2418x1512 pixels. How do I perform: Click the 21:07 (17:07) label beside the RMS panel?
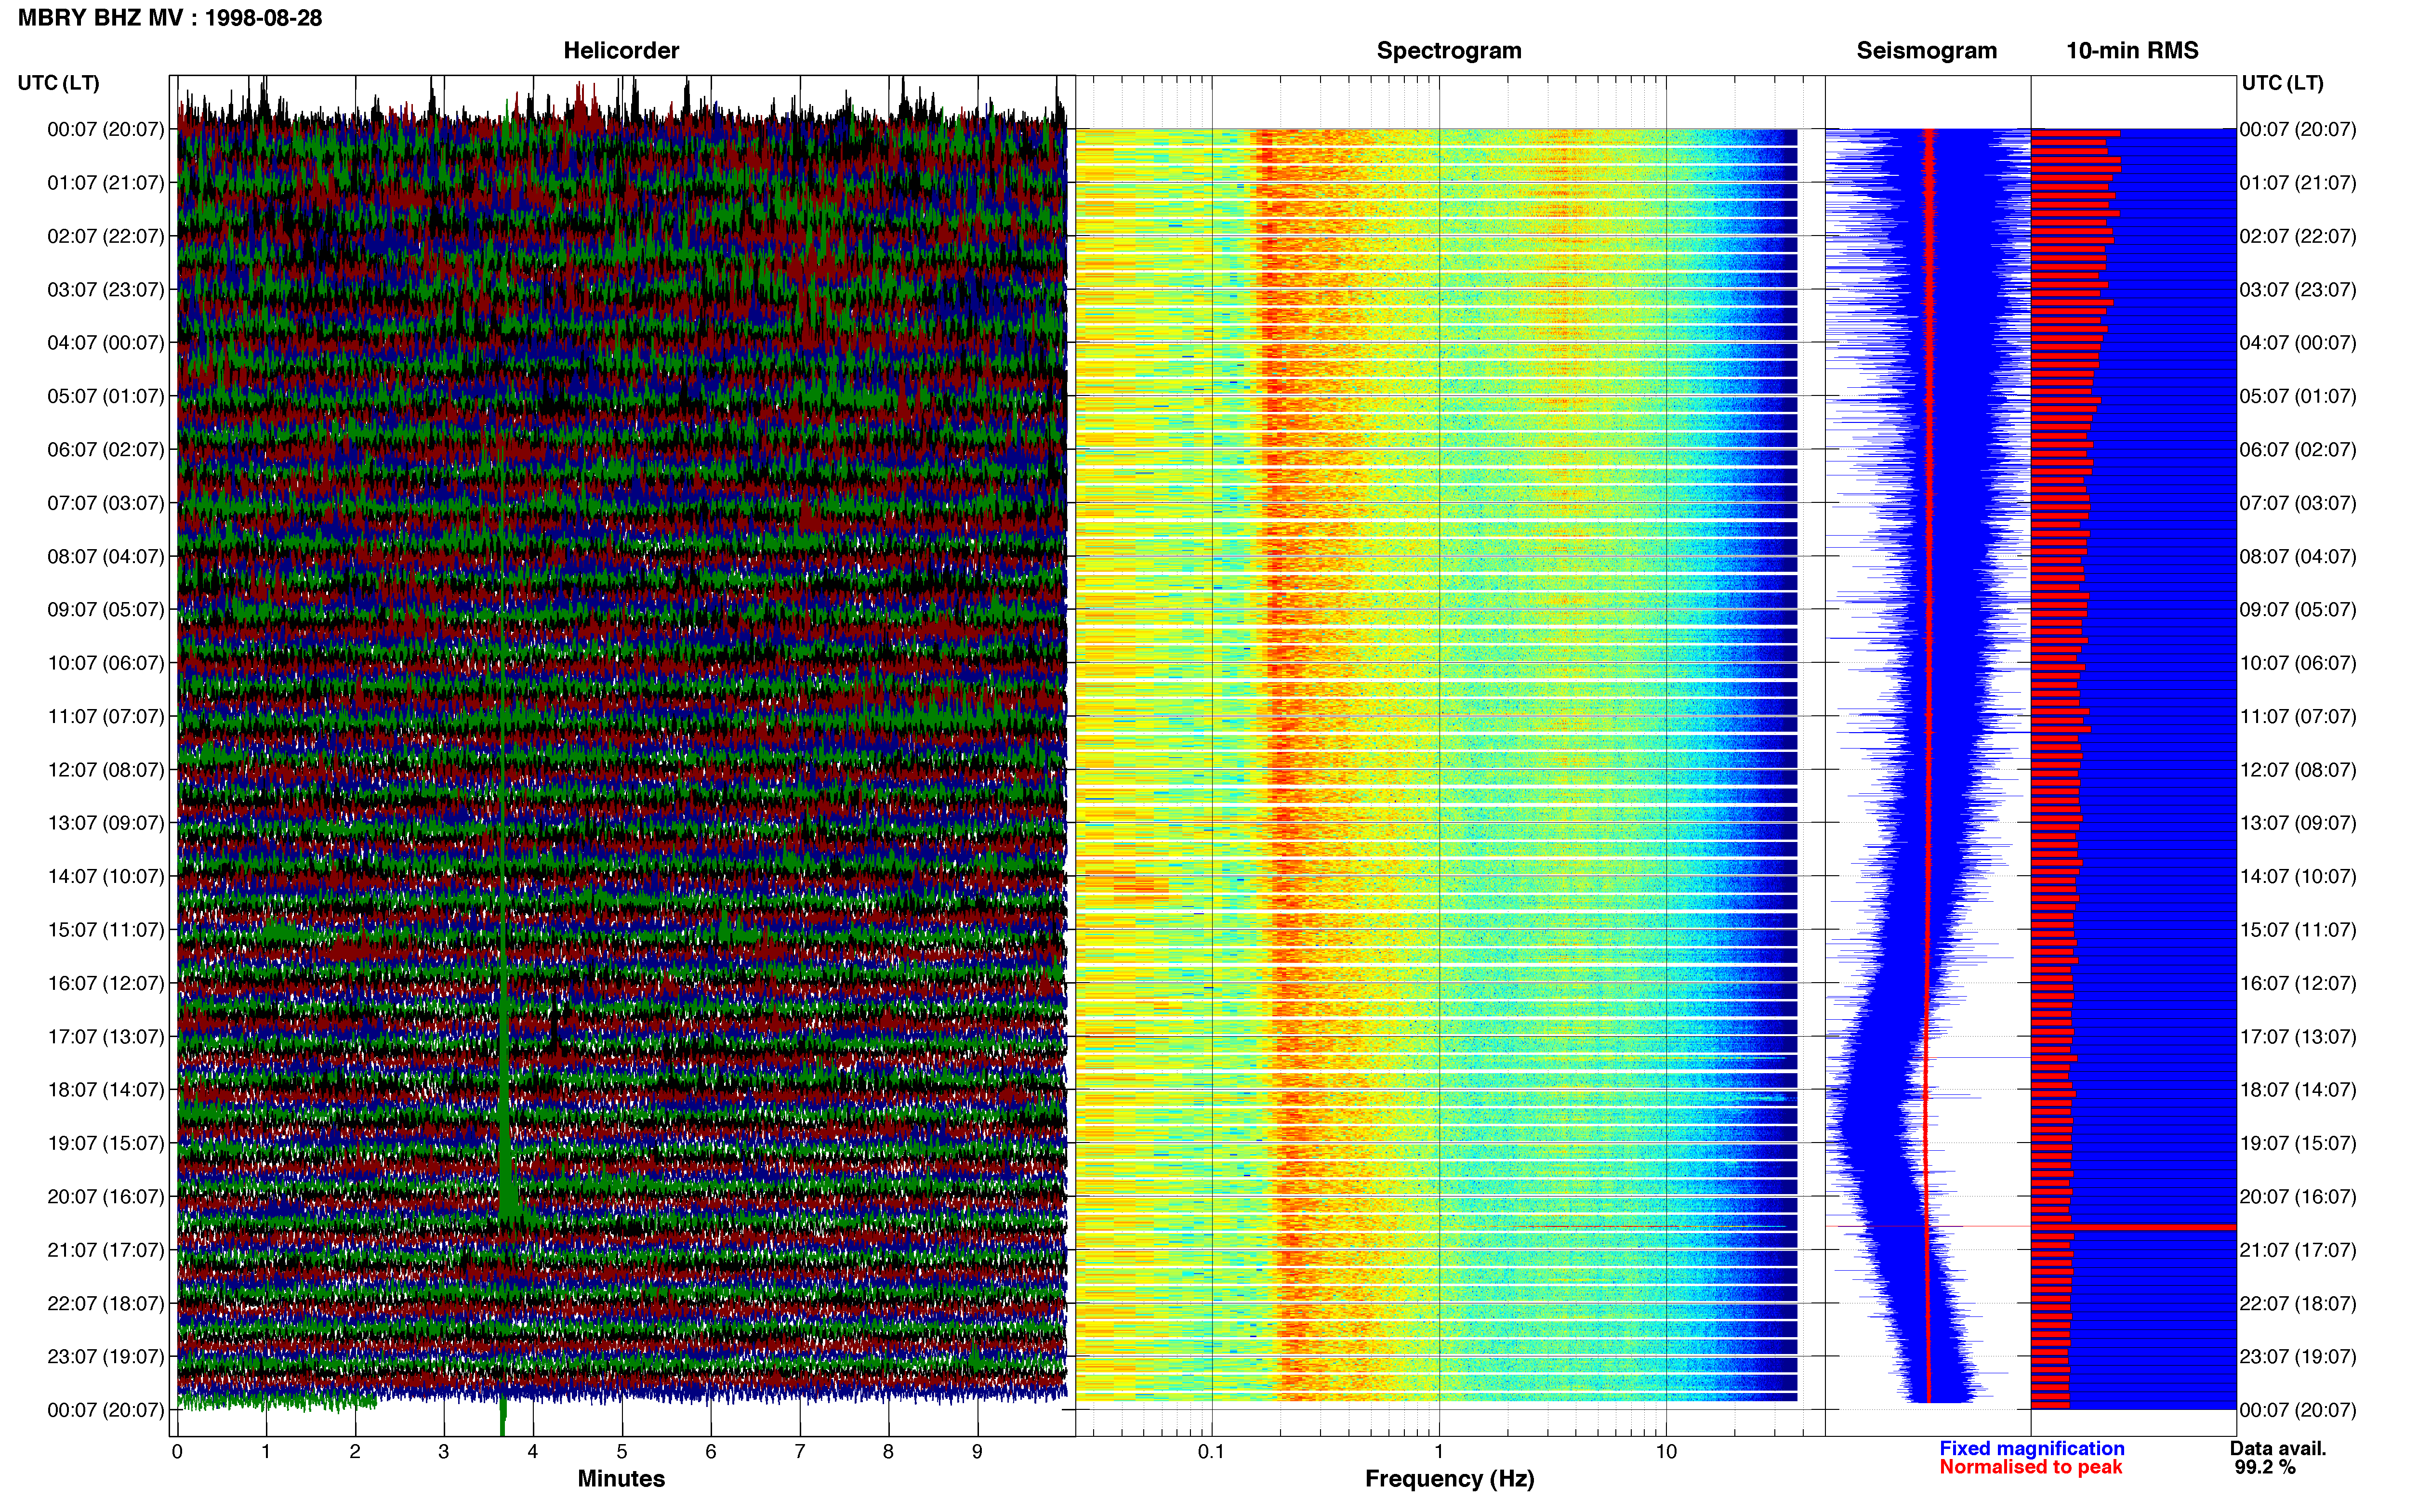[x=2298, y=1250]
